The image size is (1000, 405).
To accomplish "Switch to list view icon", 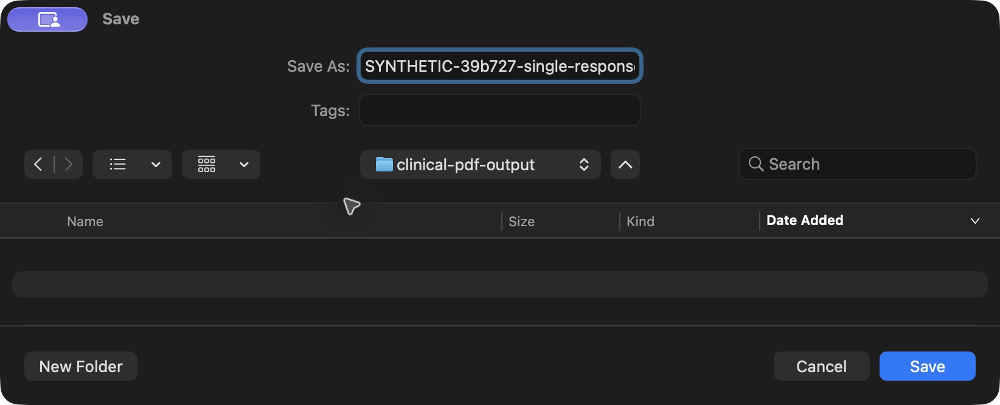I will [x=118, y=164].
